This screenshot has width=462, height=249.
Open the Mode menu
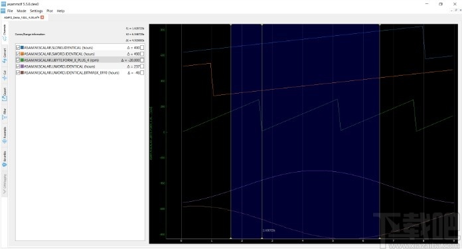tap(21, 11)
